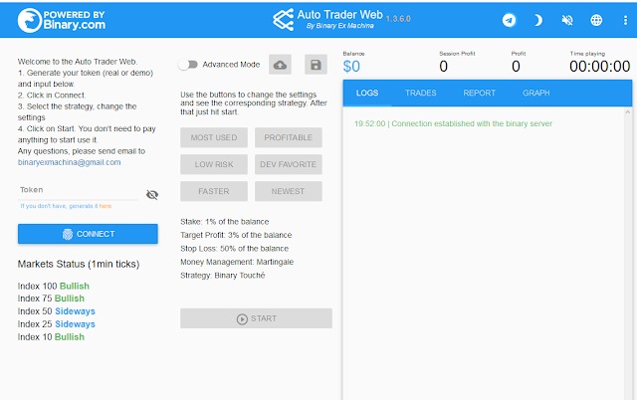Screen dimensions: 637x400
Task: Click the logs panel scrollbar up arrow
Action: click(628, 111)
